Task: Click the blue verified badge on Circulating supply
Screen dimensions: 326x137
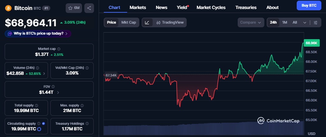Action: point(43,124)
